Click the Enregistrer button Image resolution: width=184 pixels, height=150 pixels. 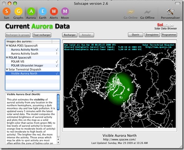[152, 35]
